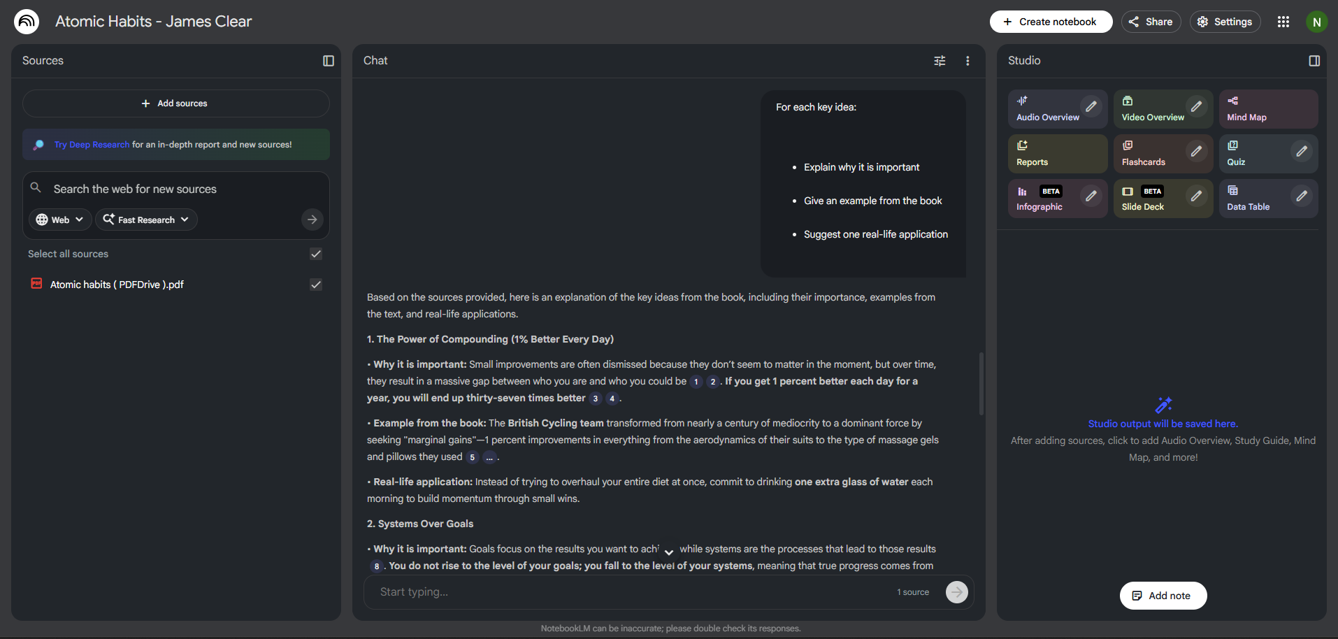This screenshot has width=1338, height=639.
Task: Focus the Start typing chat field
Action: (629, 592)
